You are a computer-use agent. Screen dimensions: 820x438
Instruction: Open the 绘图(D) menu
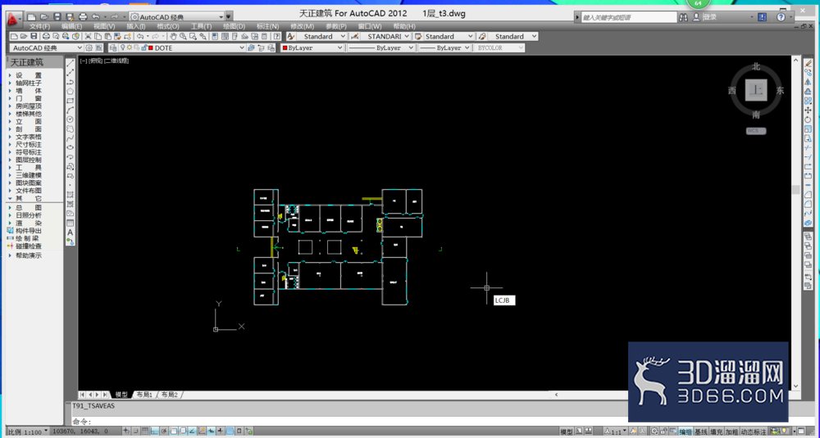(x=234, y=26)
